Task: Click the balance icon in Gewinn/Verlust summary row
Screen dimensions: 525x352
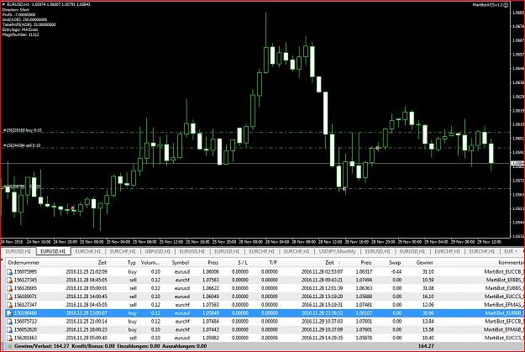Action: point(10,346)
